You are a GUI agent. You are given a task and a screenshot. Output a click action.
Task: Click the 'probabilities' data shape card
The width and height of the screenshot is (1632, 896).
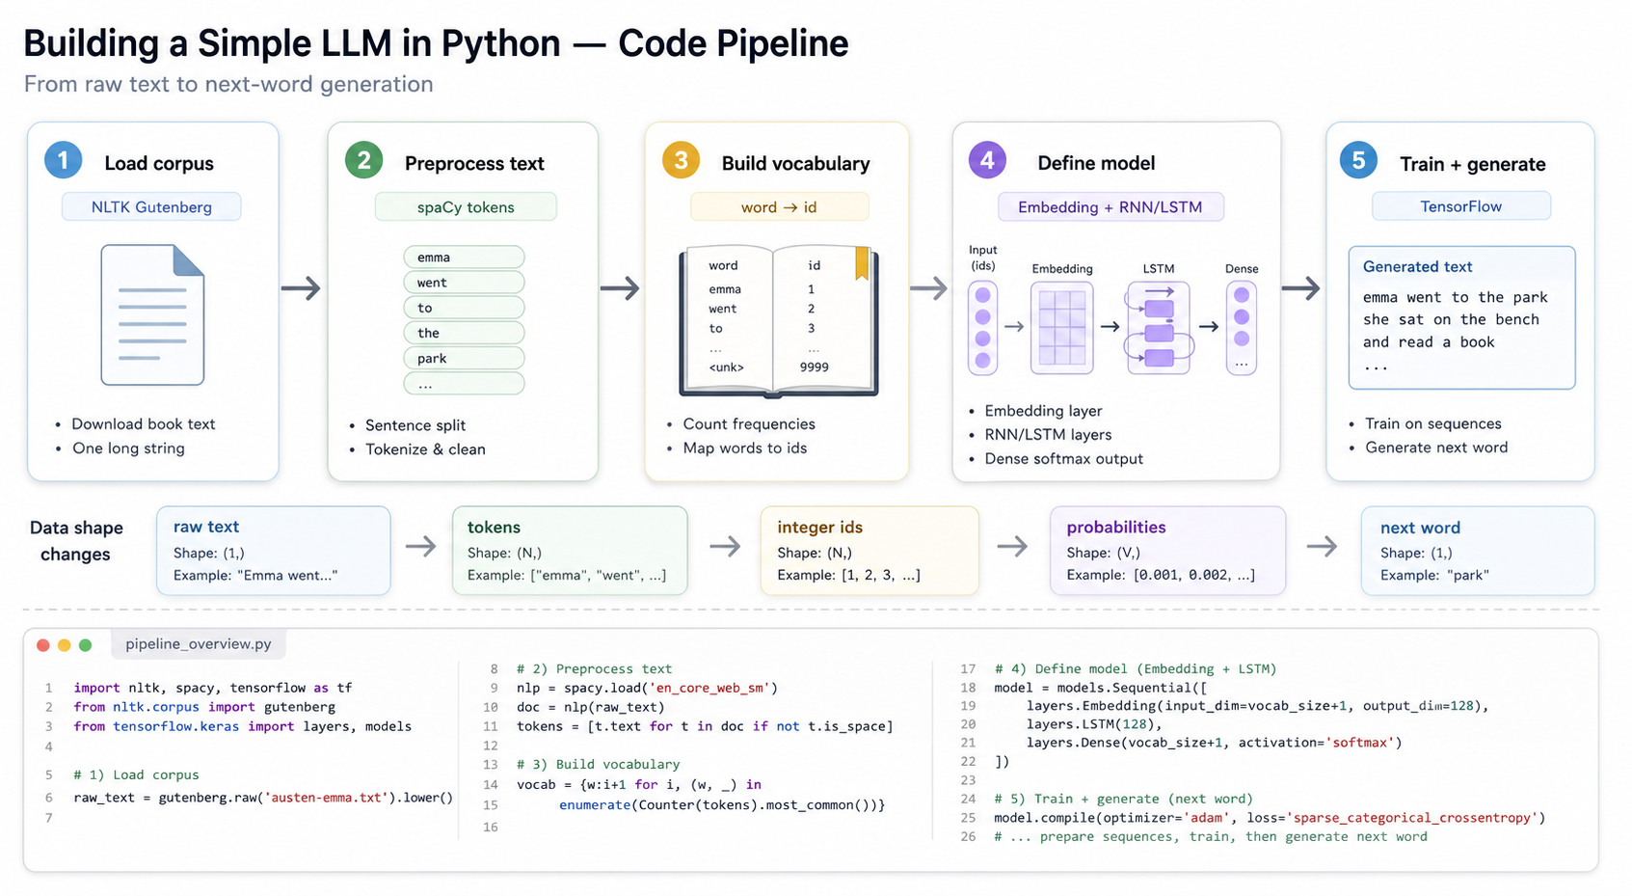(x=1167, y=551)
